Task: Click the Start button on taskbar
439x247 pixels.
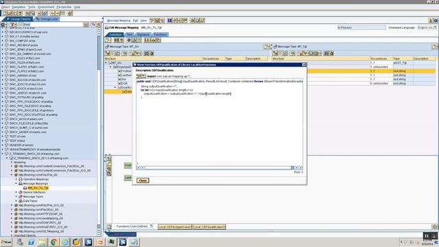Action: (x=6, y=242)
